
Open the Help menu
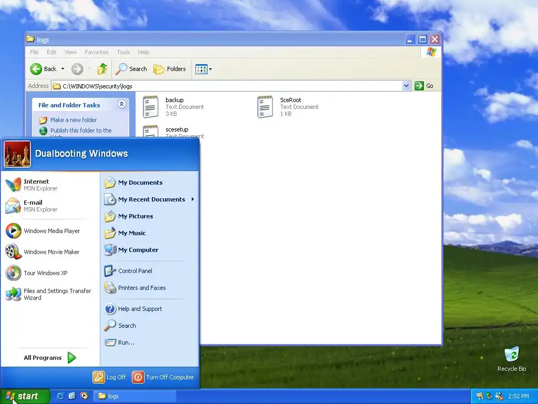(144, 52)
